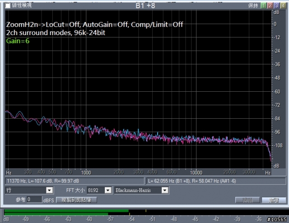Open the 行 display mode dropdown

click(29, 190)
